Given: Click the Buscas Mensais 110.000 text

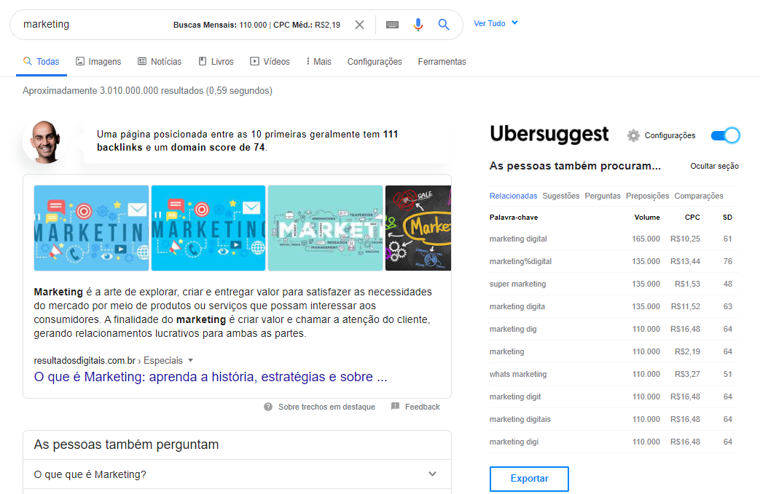Looking at the screenshot, I should click(x=220, y=25).
